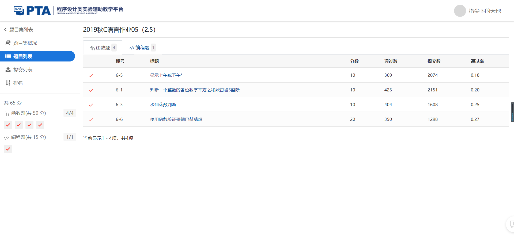Image resolution: width=514 pixels, height=251 pixels.
Task: Click 编程题(共 15 分) label
Action: (x=29, y=137)
